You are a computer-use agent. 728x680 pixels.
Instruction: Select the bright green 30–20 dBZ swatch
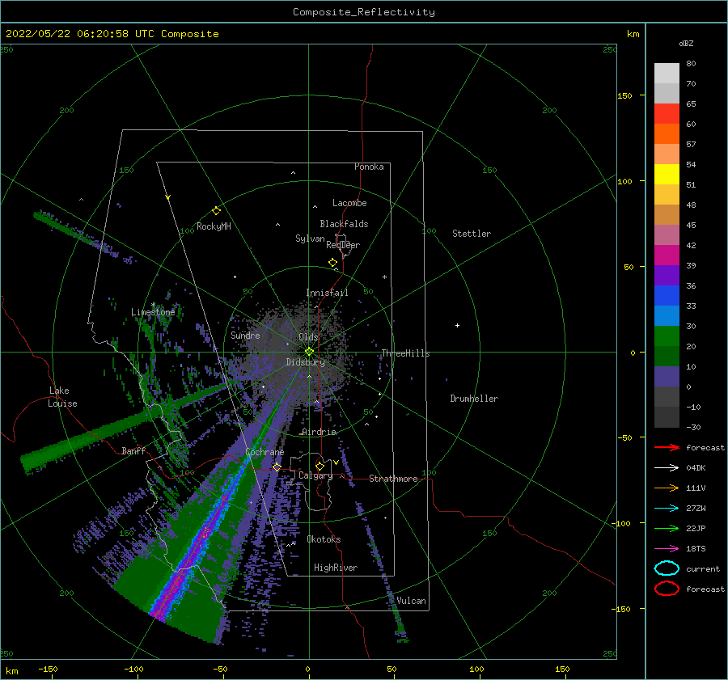click(x=667, y=336)
